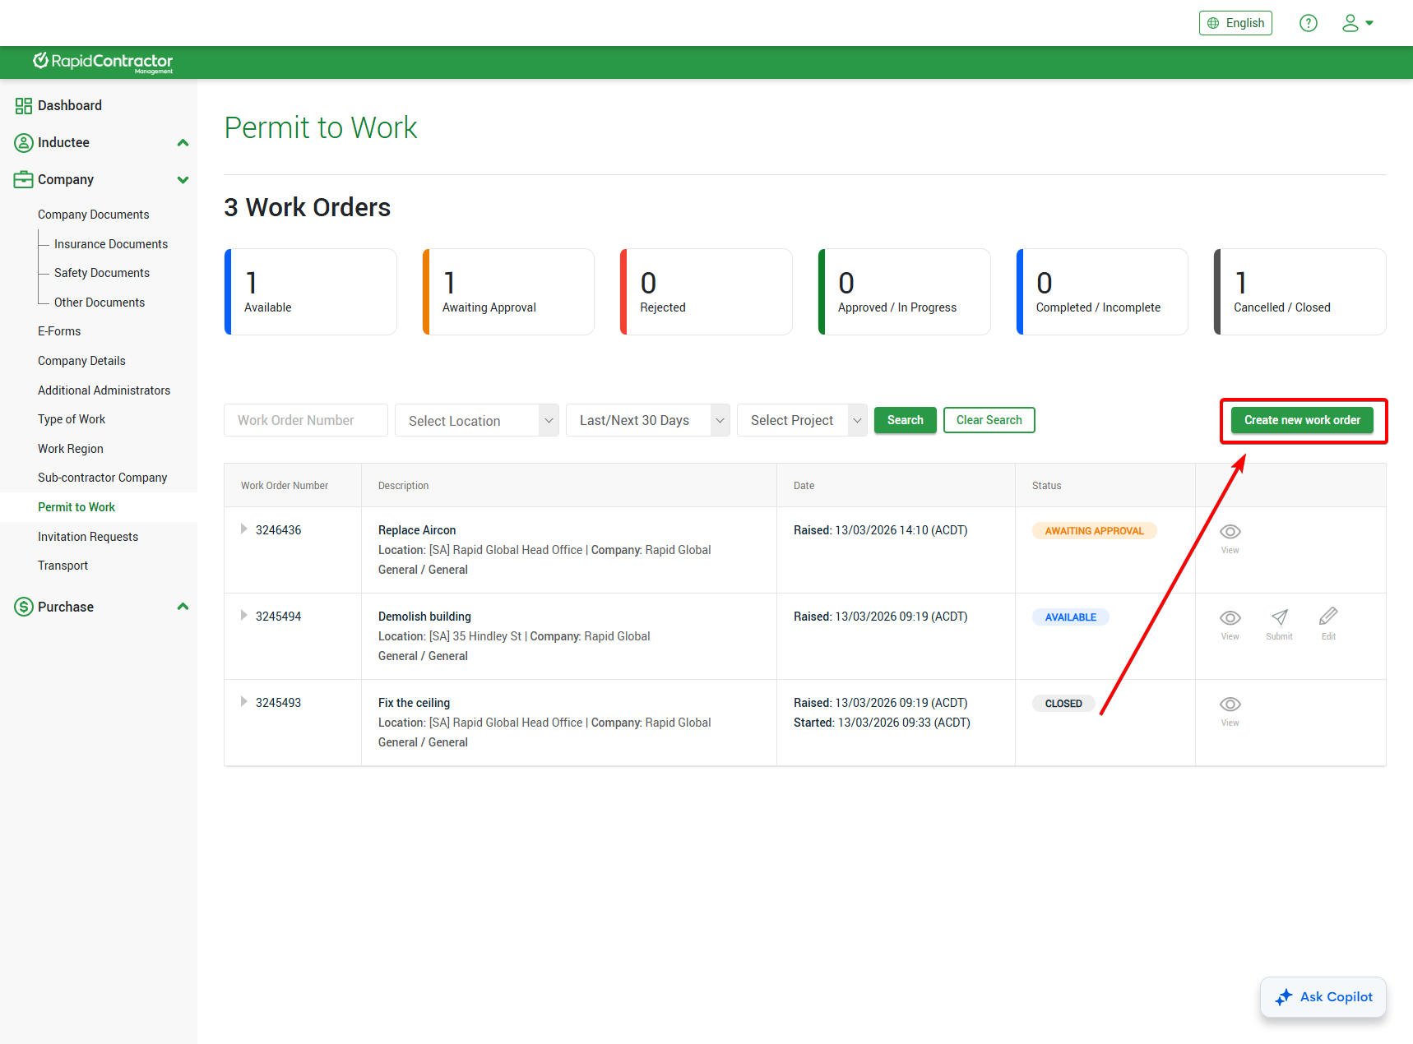Open Dashboard from the sidebar grid icon
The height and width of the screenshot is (1044, 1413).
pyautogui.click(x=24, y=106)
